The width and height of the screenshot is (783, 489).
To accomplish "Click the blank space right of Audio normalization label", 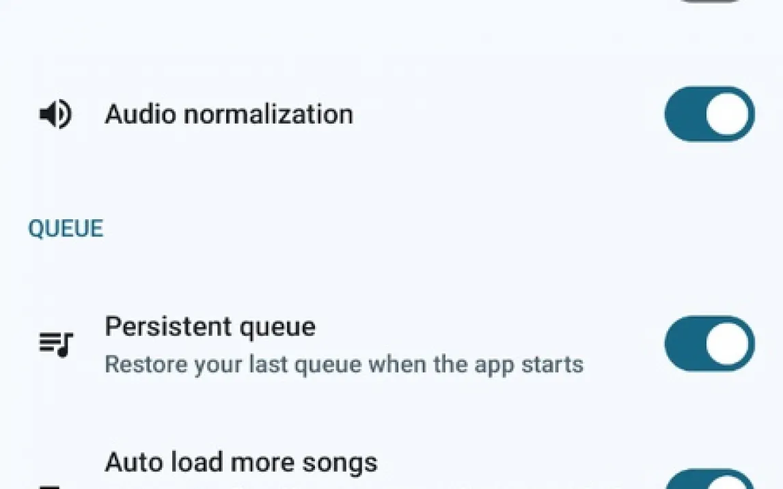I will [506, 114].
